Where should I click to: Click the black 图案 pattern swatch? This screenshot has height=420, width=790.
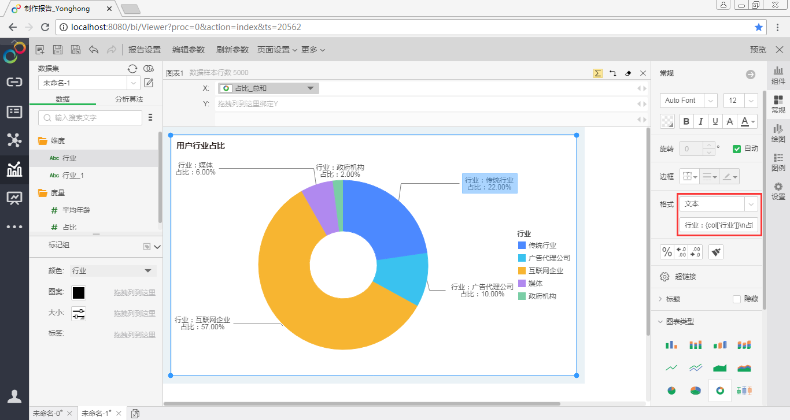[78, 292]
